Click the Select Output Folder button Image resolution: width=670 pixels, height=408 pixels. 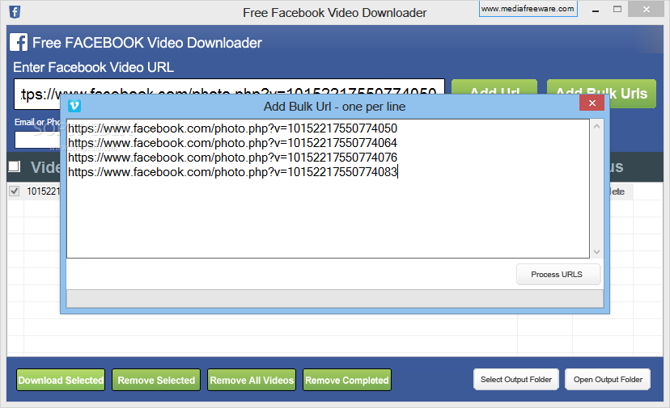coord(516,380)
